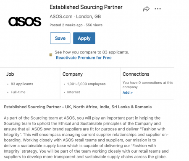The image size is (189, 161).
Task: Click the 1,001-5,000 employees entry
Action: 87,84
